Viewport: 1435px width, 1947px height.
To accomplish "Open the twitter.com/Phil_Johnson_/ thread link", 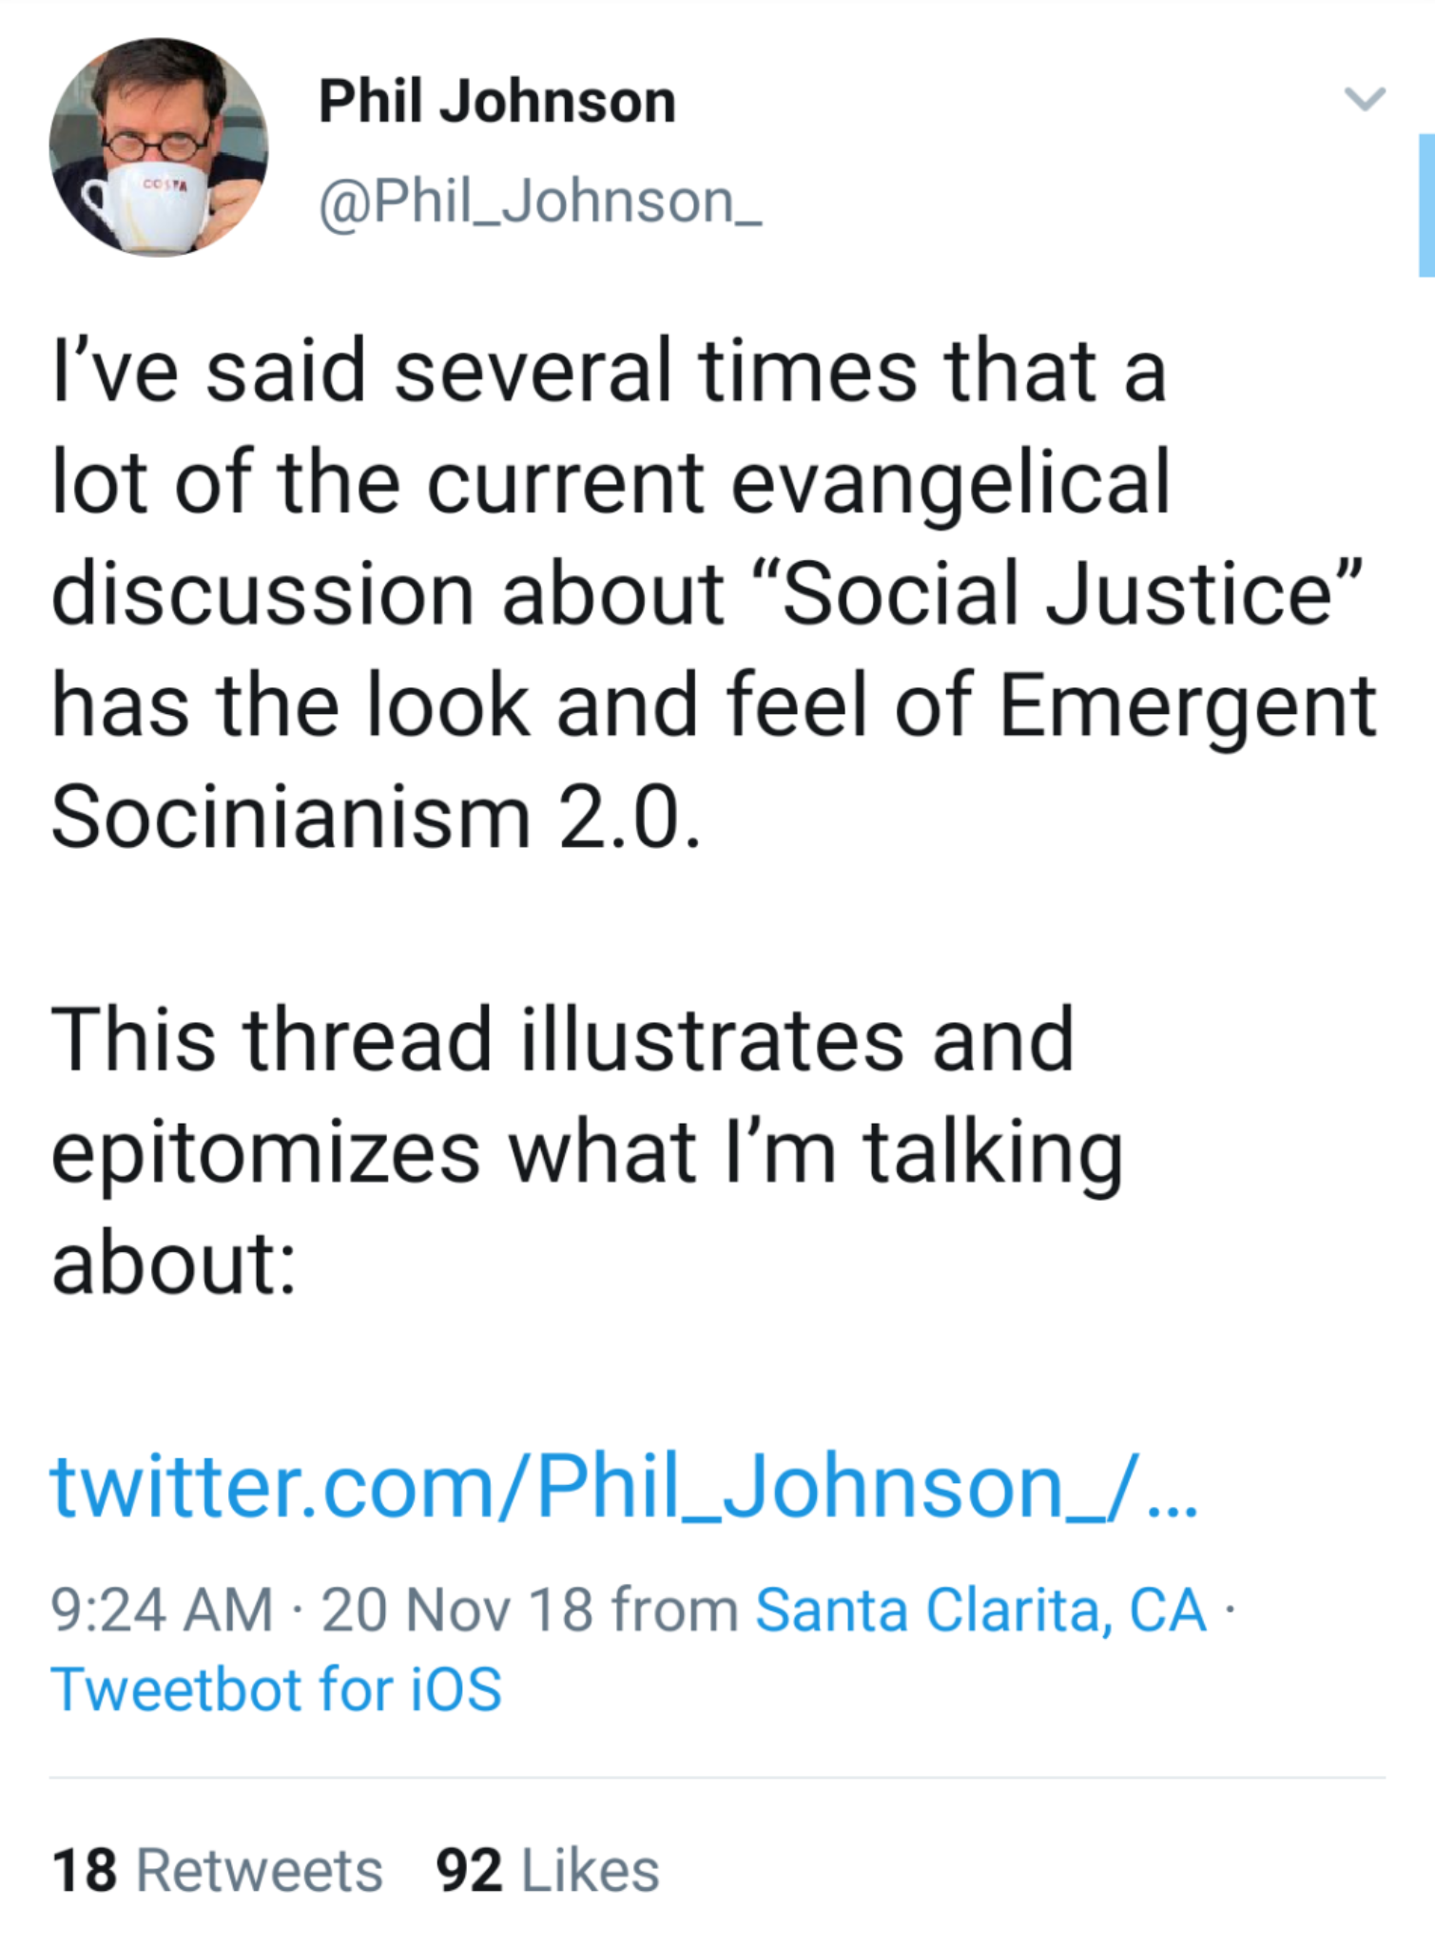I will pos(623,1487).
